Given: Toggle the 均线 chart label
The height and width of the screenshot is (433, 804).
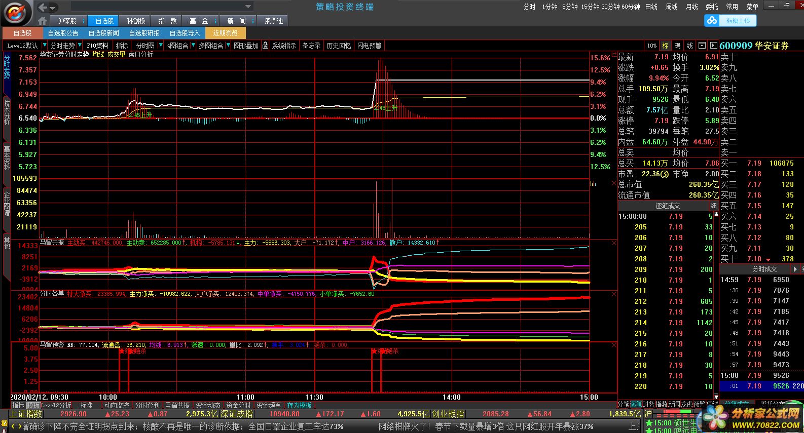Looking at the screenshot, I should 98,54.
